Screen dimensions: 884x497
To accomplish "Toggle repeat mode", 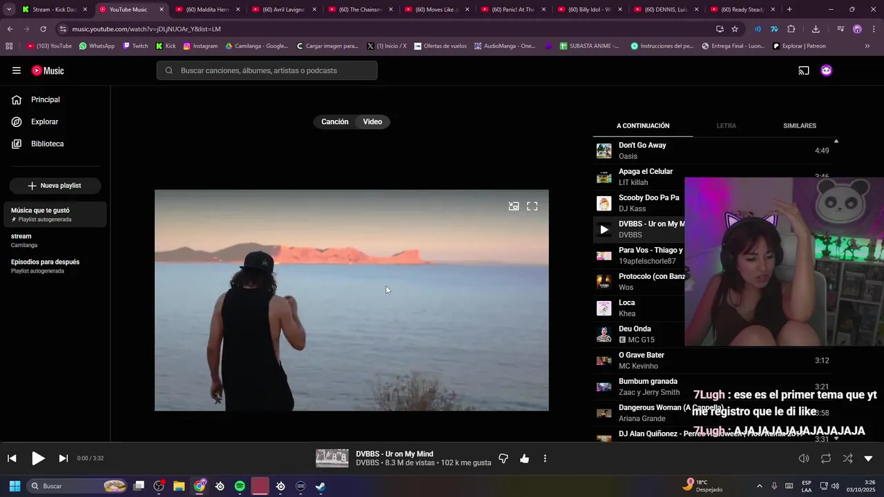I will click(826, 458).
